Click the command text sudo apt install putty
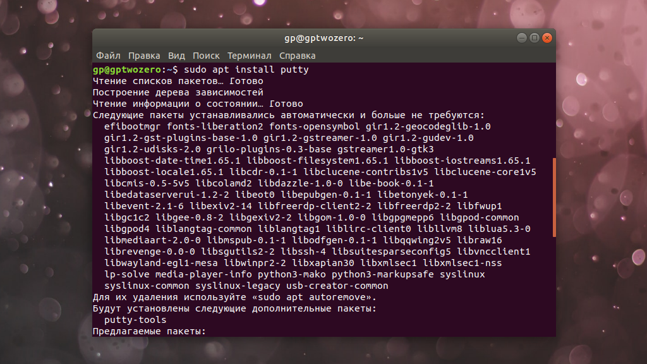647x364 pixels. pyautogui.click(x=246, y=70)
